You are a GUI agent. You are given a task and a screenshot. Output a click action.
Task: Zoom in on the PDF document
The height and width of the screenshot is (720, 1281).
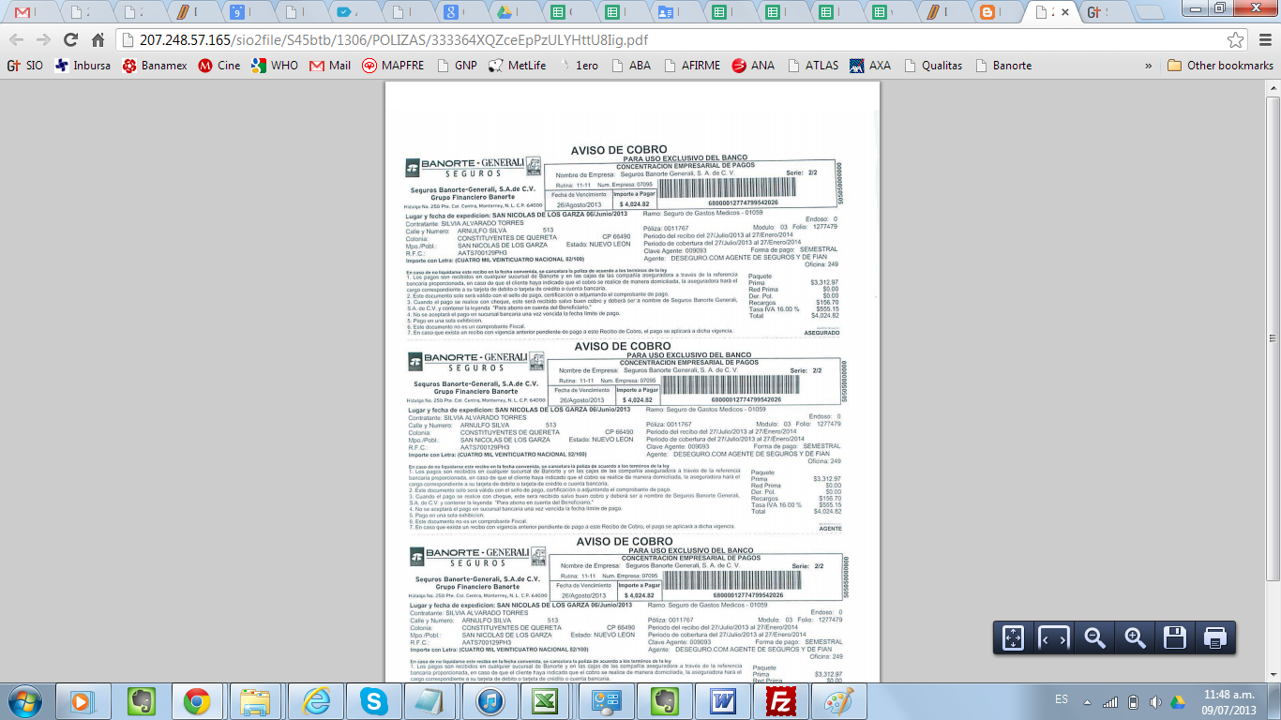(x=1135, y=638)
